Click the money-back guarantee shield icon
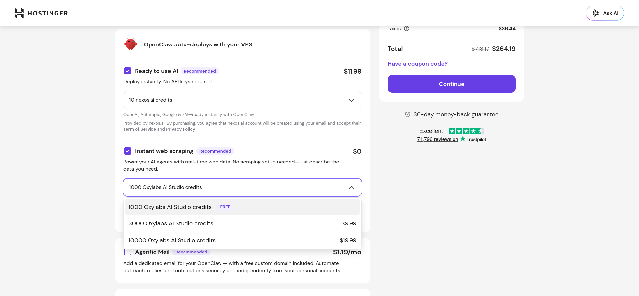Screen dimensions: 639x296 pos(408,114)
